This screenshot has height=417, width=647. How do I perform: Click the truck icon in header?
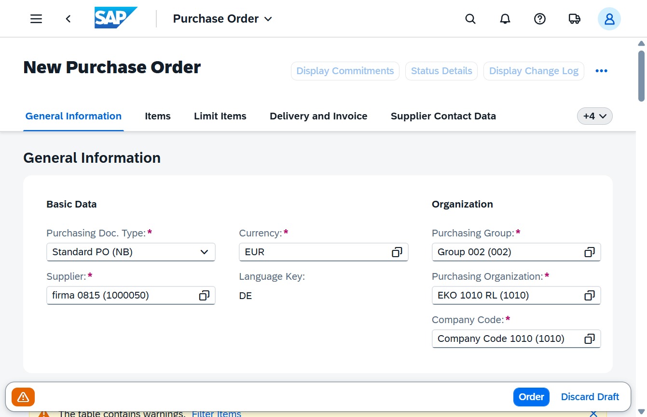(x=575, y=19)
